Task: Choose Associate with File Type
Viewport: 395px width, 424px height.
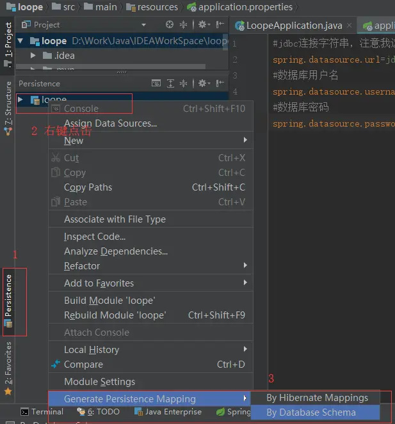Action: click(x=151, y=219)
